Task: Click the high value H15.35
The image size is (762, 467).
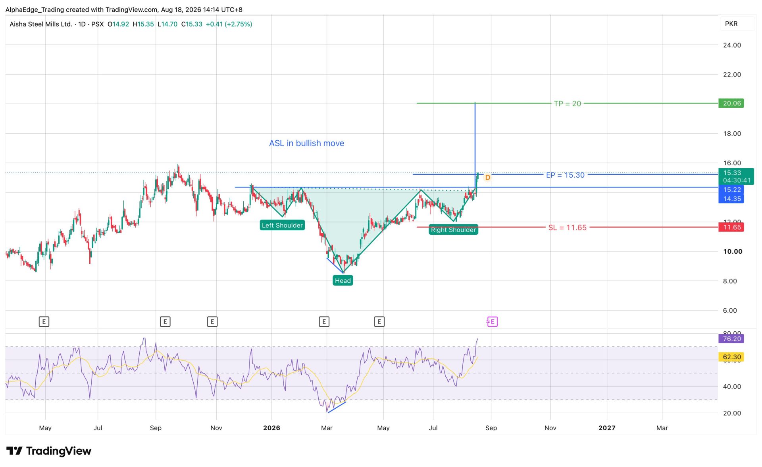Action: 143,24
